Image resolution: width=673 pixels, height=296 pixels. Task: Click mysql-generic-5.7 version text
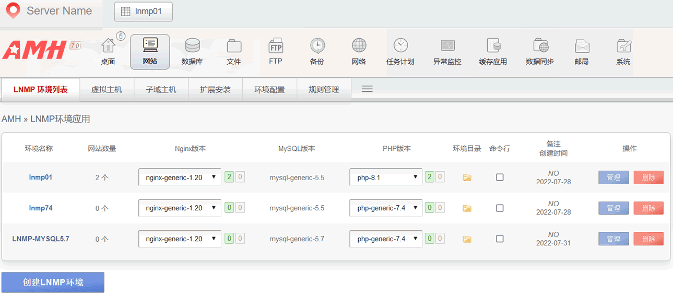click(x=297, y=239)
